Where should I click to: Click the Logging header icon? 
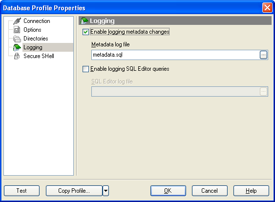pyautogui.click(x=84, y=21)
